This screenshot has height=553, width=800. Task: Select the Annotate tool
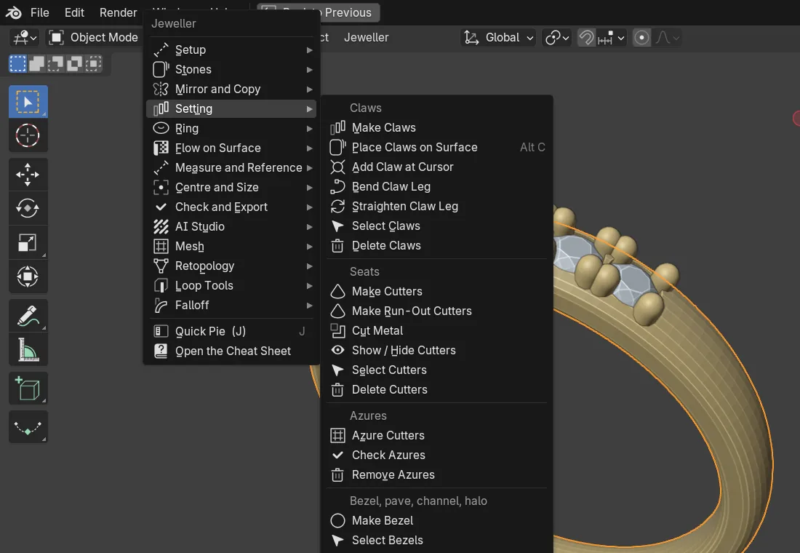click(x=28, y=315)
